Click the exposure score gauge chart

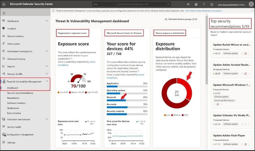[78, 78]
